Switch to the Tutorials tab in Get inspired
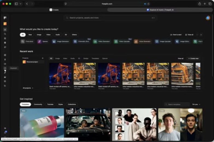 50,104
